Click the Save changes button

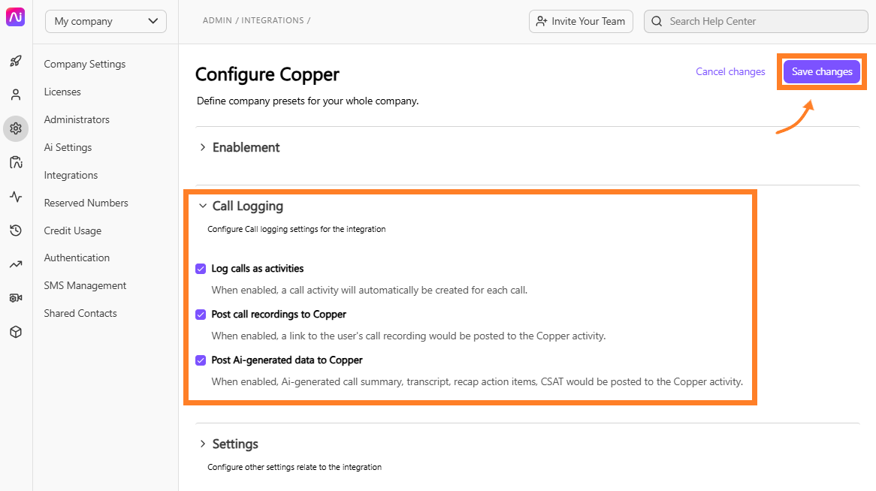[x=822, y=71]
